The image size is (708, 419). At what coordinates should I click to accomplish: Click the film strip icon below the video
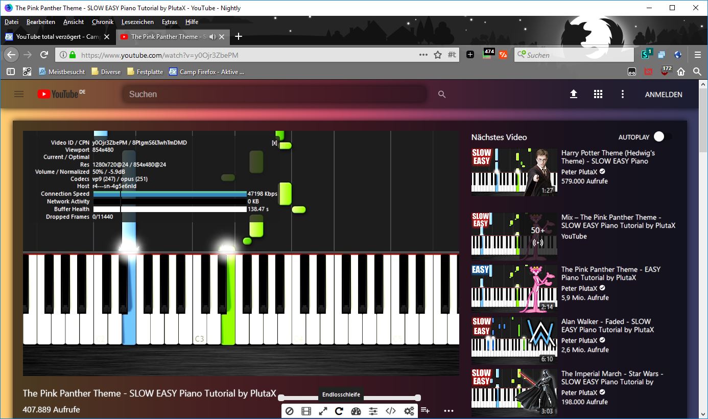point(306,411)
